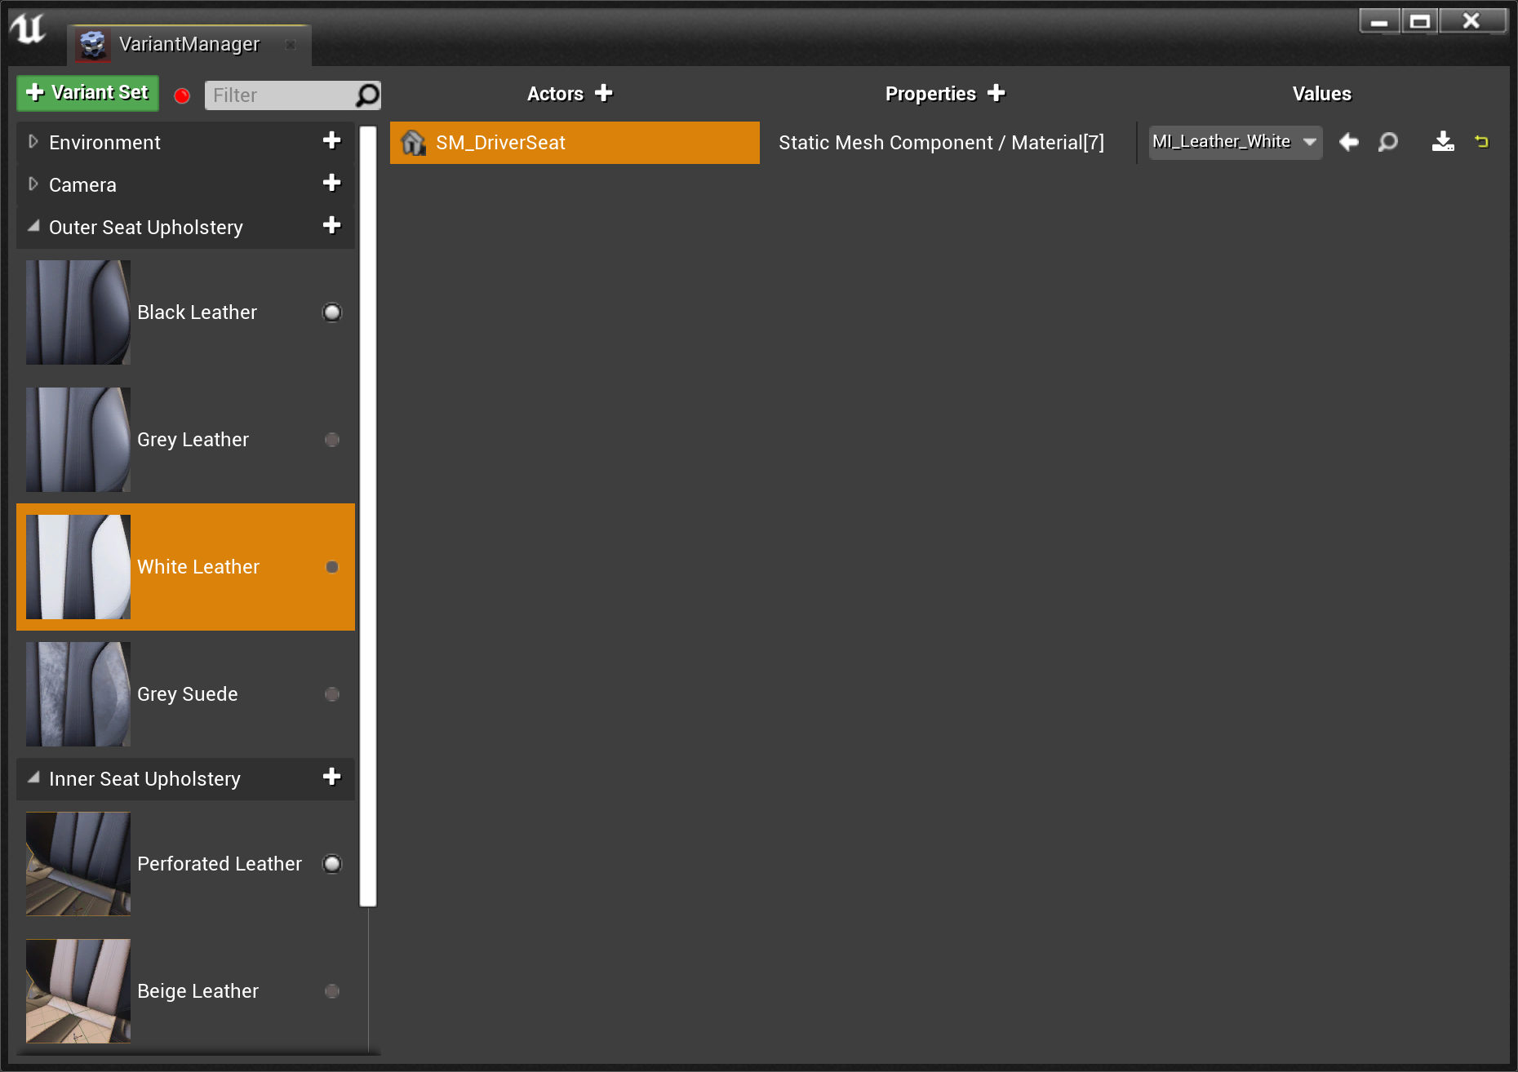This screenshot has width=1518, height=1072.
Task: Select the SM_DriverSeat actor row
Action: pyautogui.click(x=575, y=143)
